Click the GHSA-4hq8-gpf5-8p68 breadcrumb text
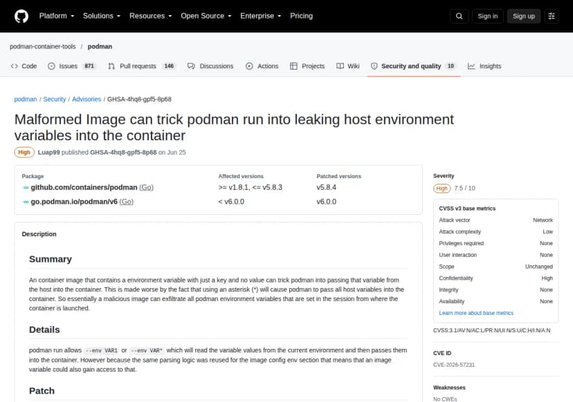 point(139,99)
